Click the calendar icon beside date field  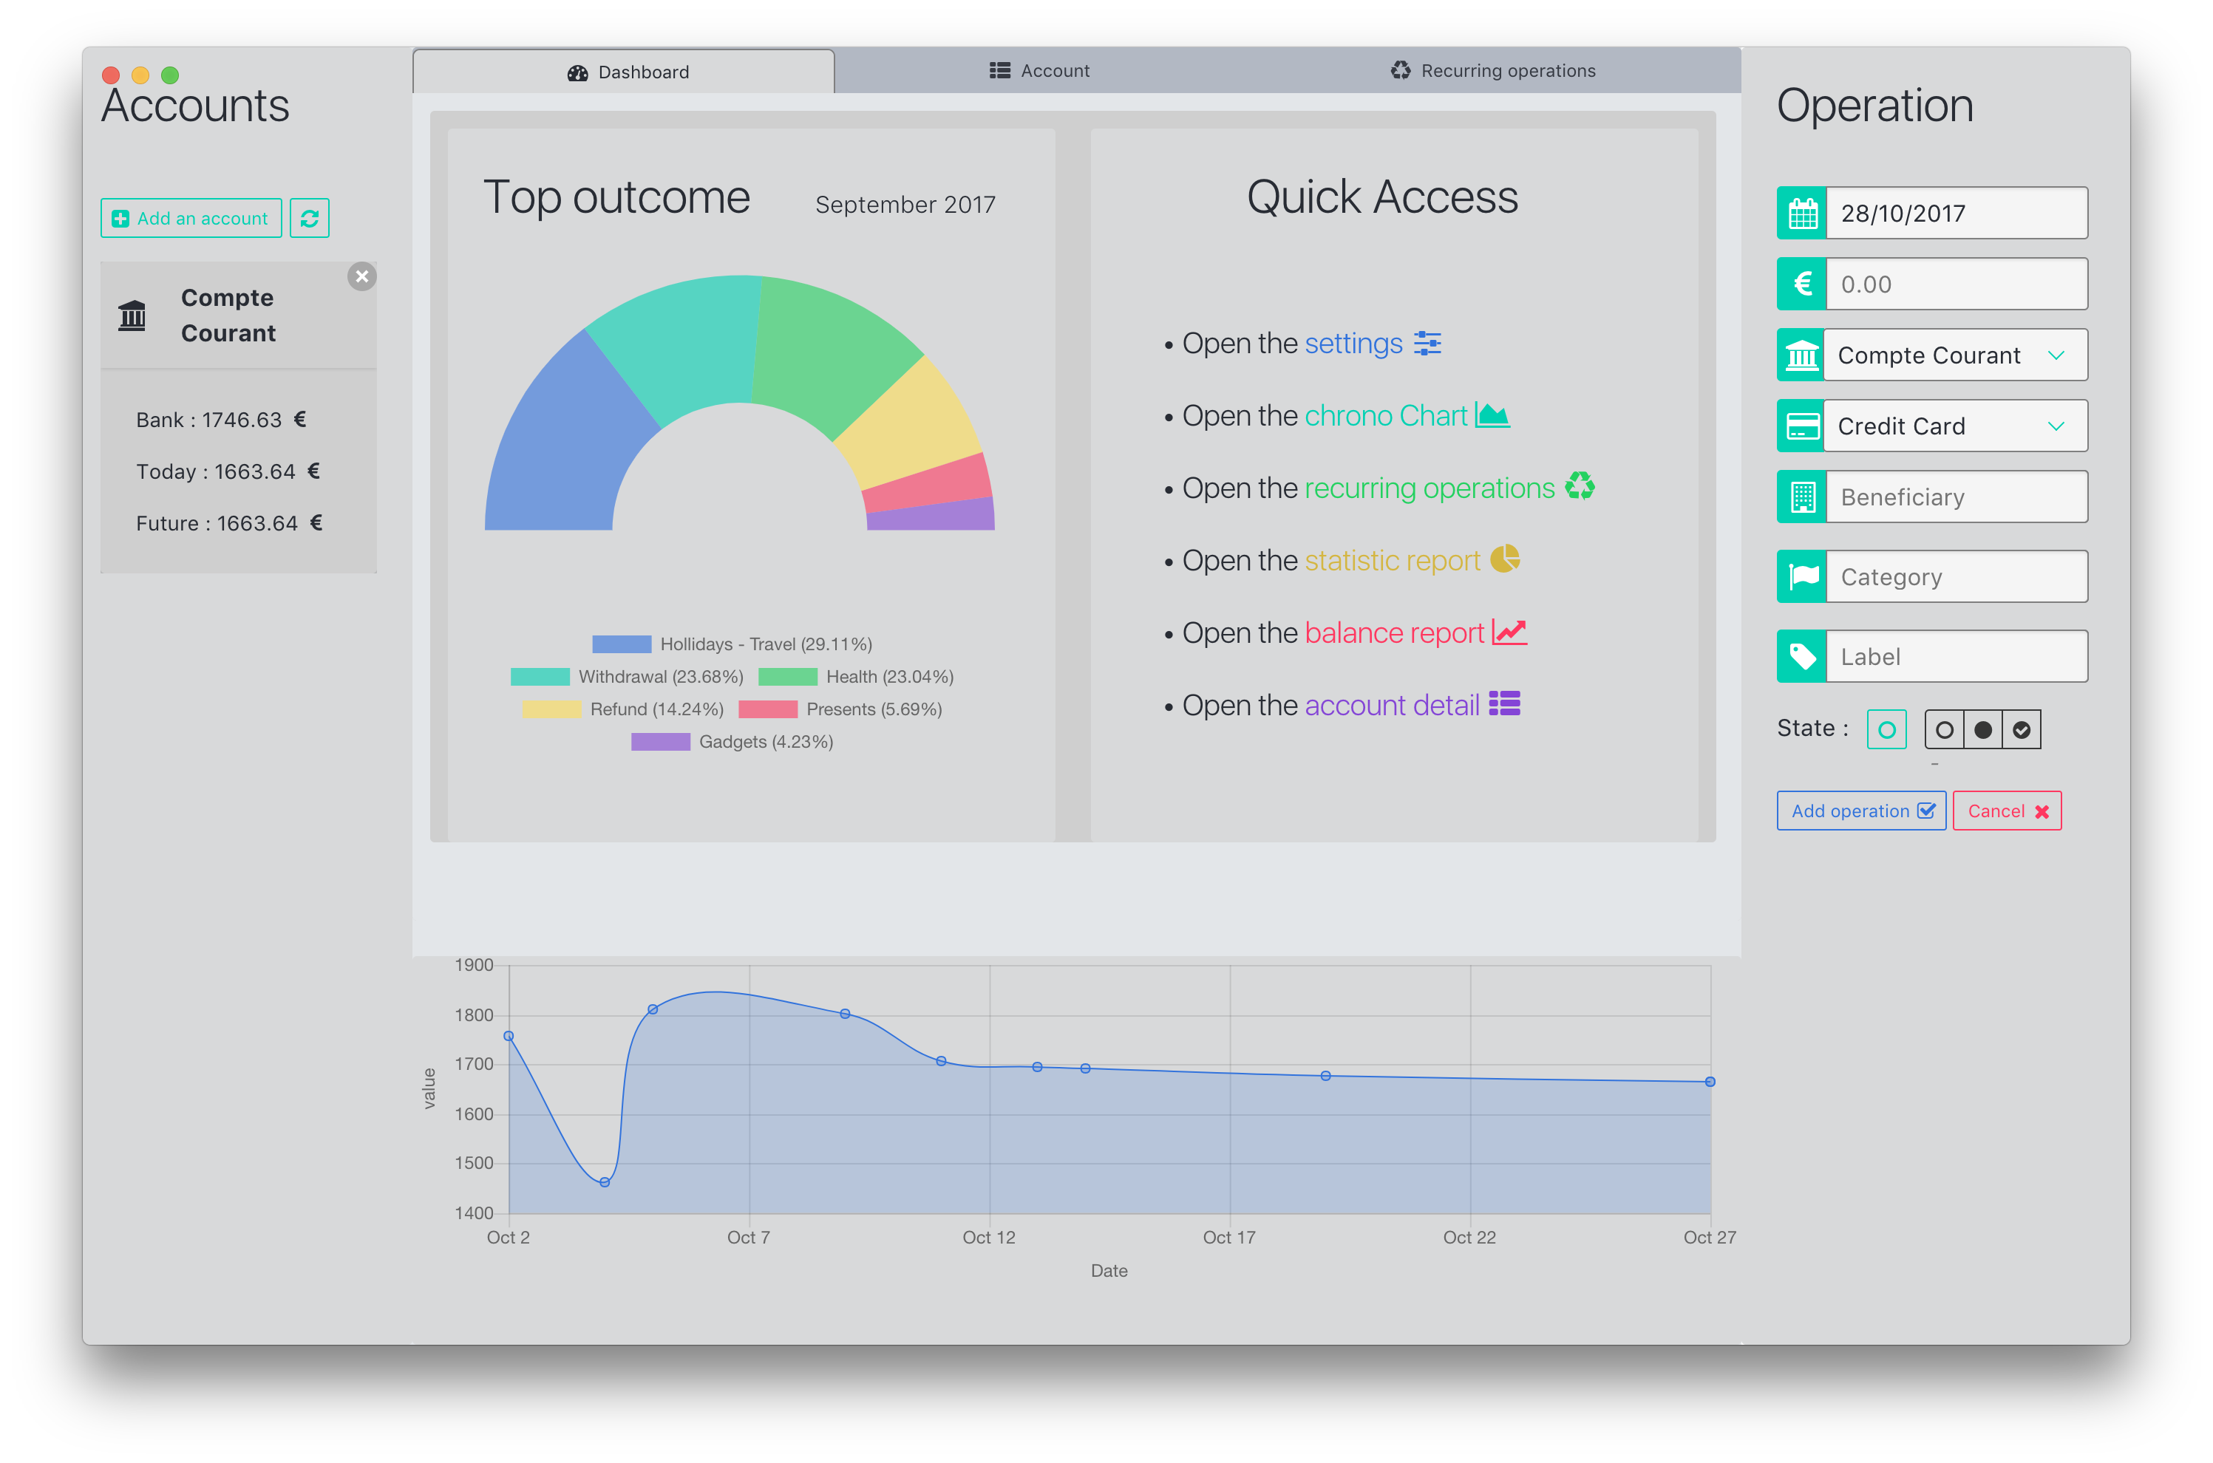[x=1802, y=214]
